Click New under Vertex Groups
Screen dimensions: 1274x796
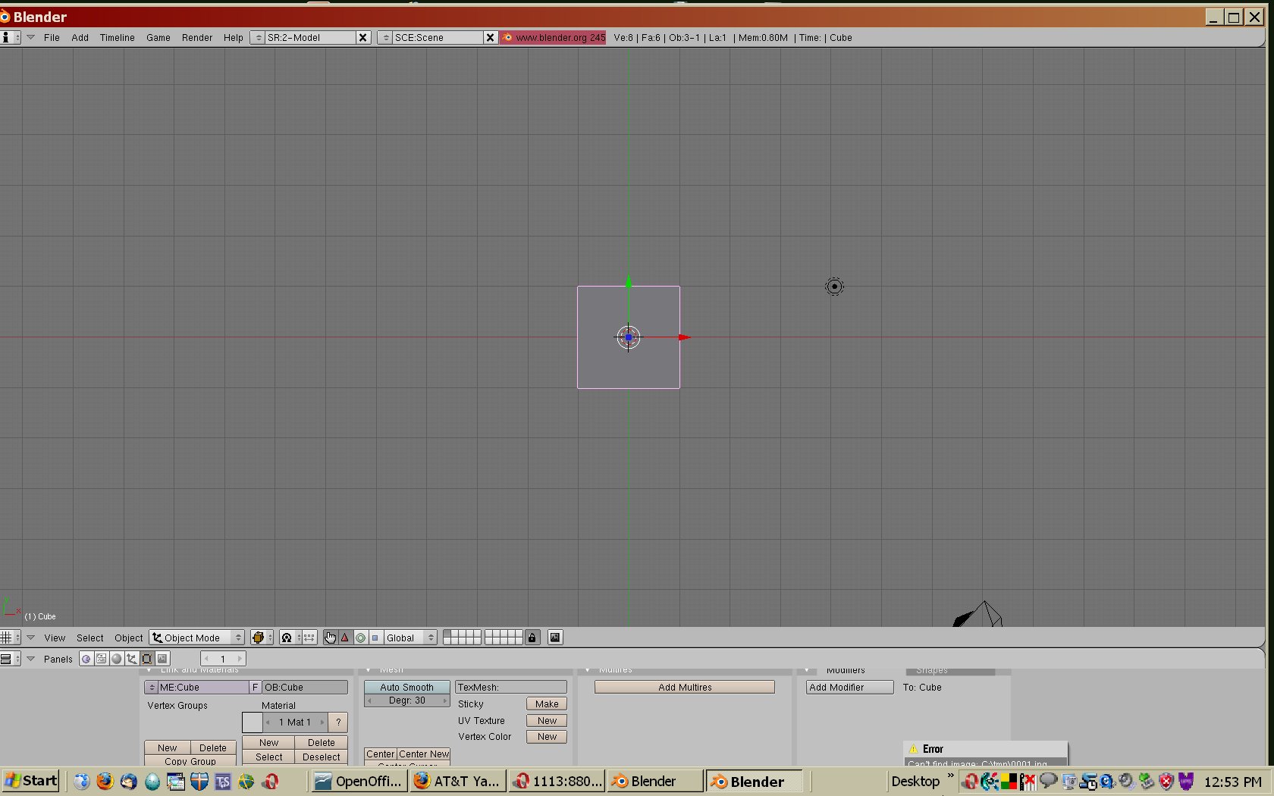coord(168,747)
